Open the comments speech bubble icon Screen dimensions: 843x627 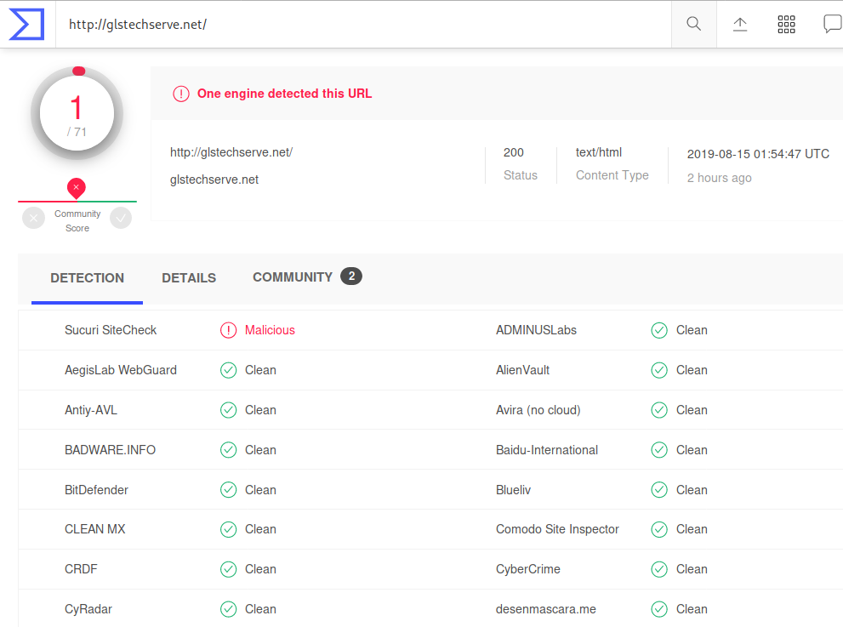click(x=833, y=24)
